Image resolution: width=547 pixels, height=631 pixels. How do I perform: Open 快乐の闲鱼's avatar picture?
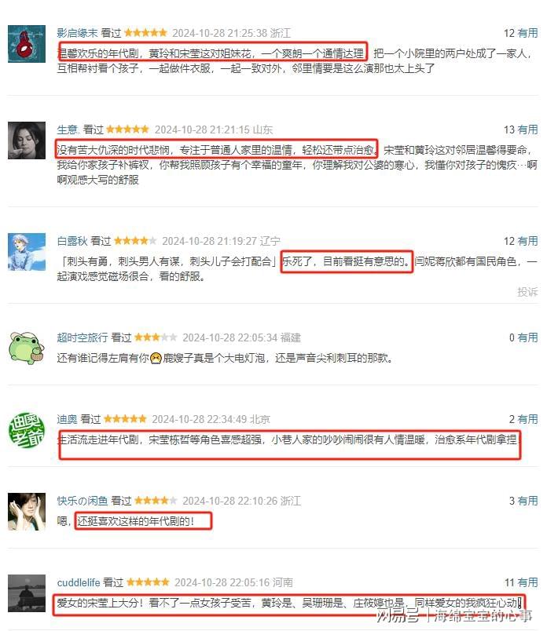27,512
